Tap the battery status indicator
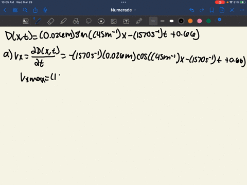This screenshot has width=247, height=185. click(x=242, y=2)
